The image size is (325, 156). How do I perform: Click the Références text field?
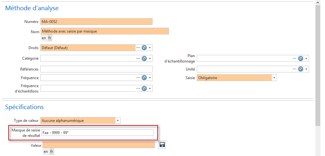coord(96,69)
